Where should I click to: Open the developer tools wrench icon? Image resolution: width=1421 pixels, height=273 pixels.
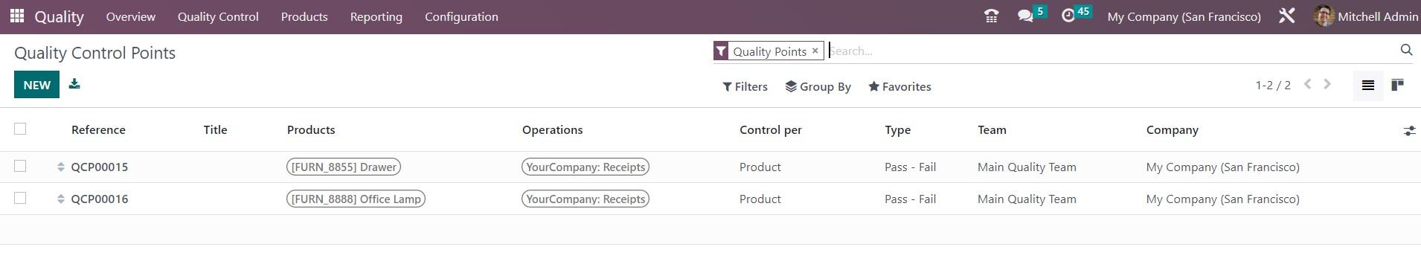tap(1286, 16)
